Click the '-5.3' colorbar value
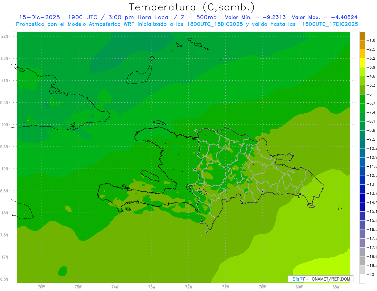 pos(371,85)
